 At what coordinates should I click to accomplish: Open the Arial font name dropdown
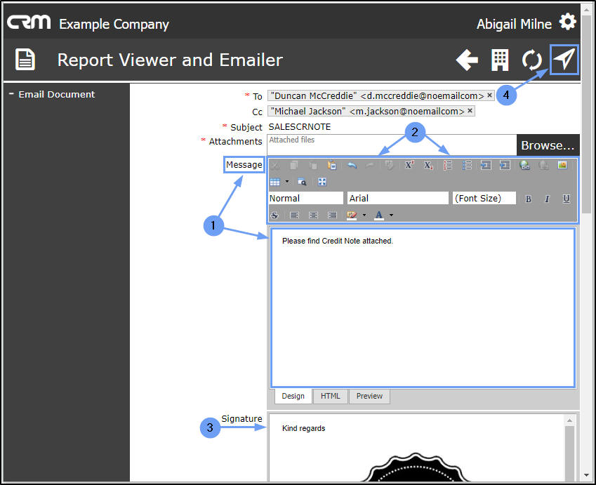[397, 198]
